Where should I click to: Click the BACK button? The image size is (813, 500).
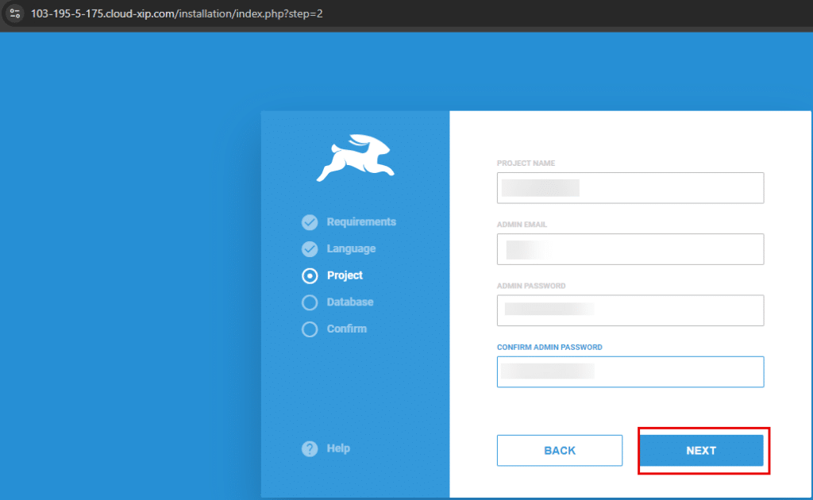[560, 450]
